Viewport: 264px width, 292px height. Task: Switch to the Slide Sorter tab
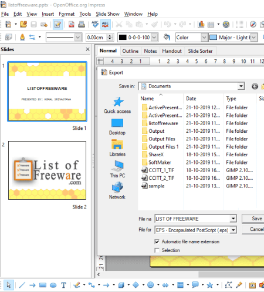pos(200,51)
